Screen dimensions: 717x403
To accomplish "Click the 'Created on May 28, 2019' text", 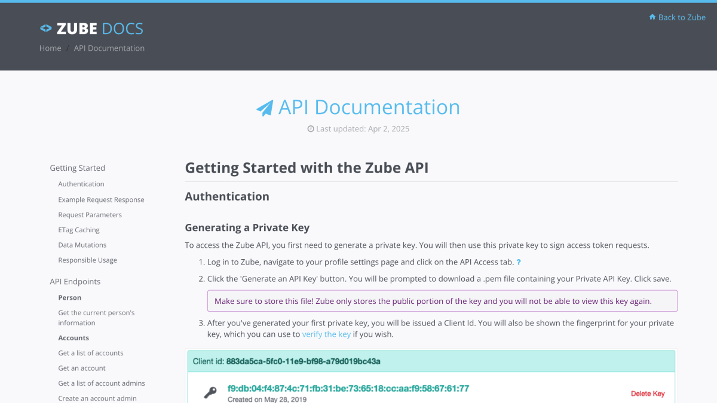I will point(267,399).
